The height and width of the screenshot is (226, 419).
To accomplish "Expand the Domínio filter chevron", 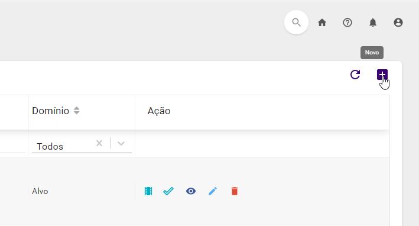I will [x=121, y=143].
